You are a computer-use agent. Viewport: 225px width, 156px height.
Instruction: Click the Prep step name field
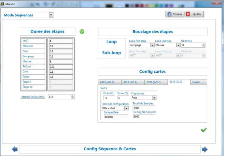(33, 51)
